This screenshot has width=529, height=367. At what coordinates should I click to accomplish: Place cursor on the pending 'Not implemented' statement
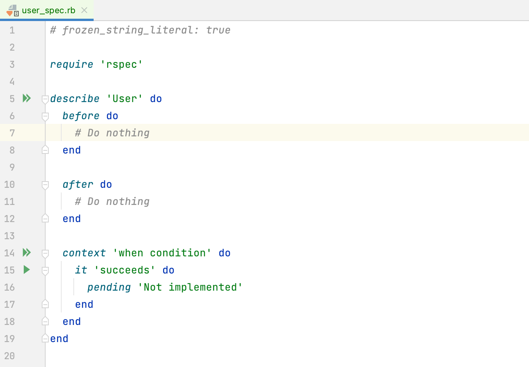pos(164,287)
